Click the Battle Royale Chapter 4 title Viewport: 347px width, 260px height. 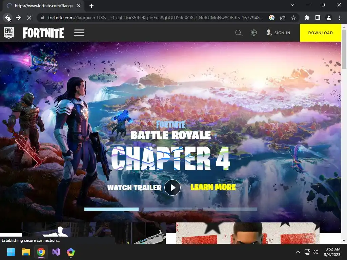point(171,146)
